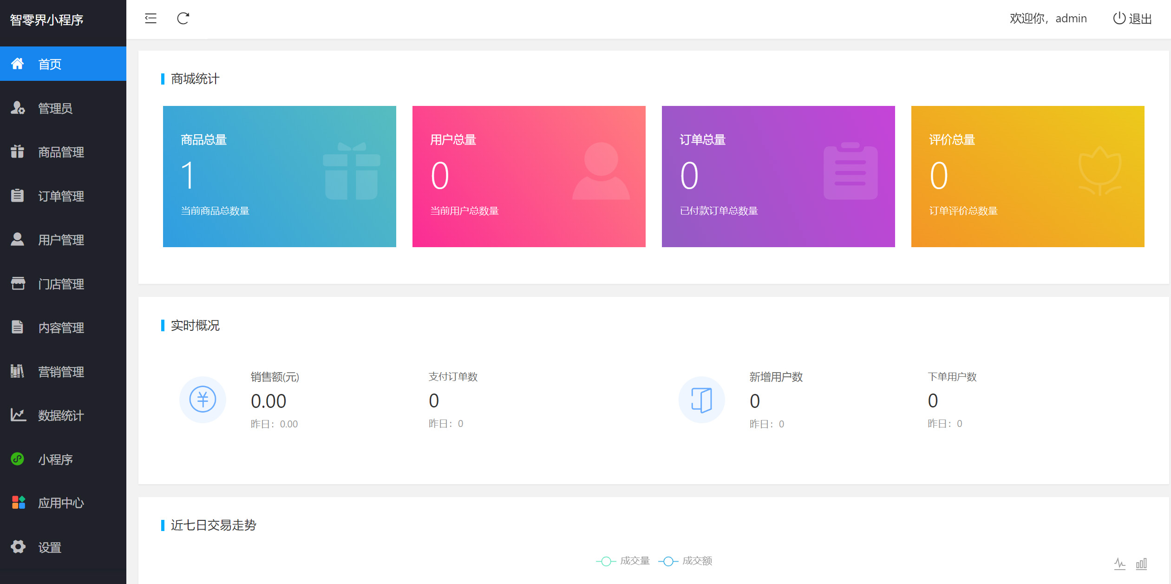Click the power icon next to 退出

pos(1119,18)
